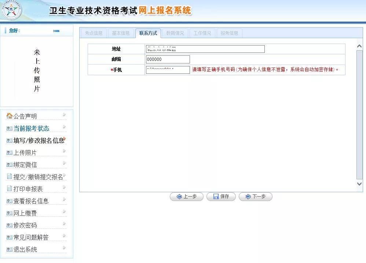Click the icon beside 退出系统
Screen dimensions: 366x263
click(x=10, y=249)
